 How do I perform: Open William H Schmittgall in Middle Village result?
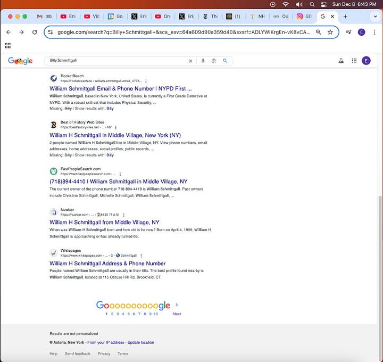115,135
